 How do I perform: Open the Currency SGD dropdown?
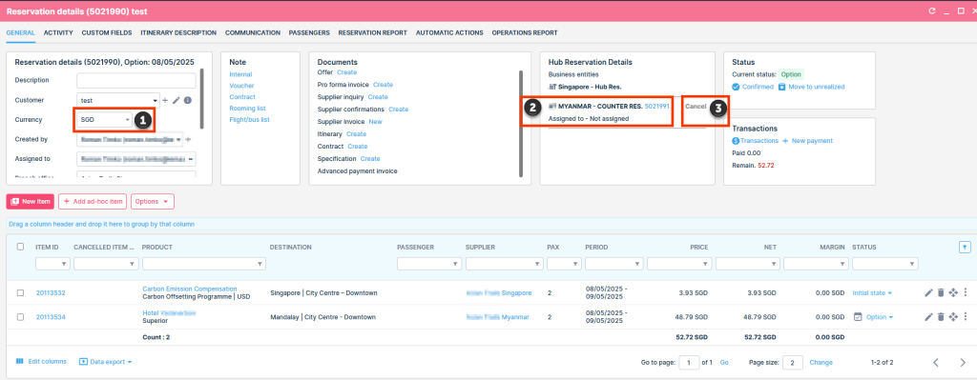[105, 119]
